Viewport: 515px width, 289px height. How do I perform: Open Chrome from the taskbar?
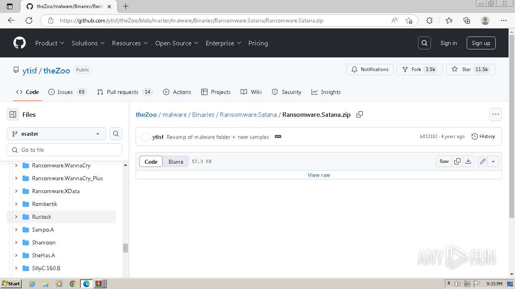pos(73,284)
